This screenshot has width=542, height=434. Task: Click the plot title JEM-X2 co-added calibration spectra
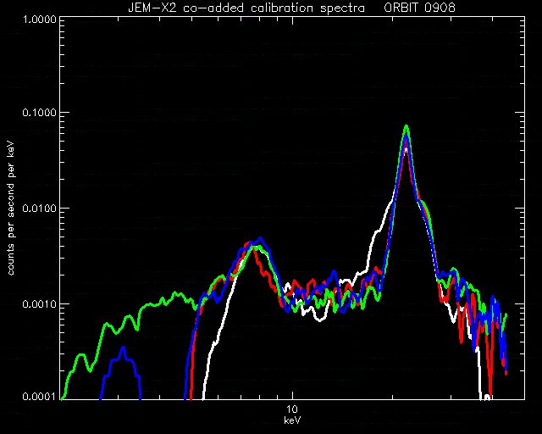[246, 8]
